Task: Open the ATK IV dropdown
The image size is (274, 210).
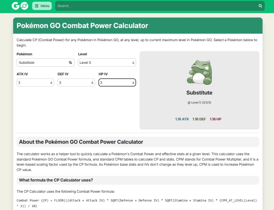Action: [x=35, y=82]
